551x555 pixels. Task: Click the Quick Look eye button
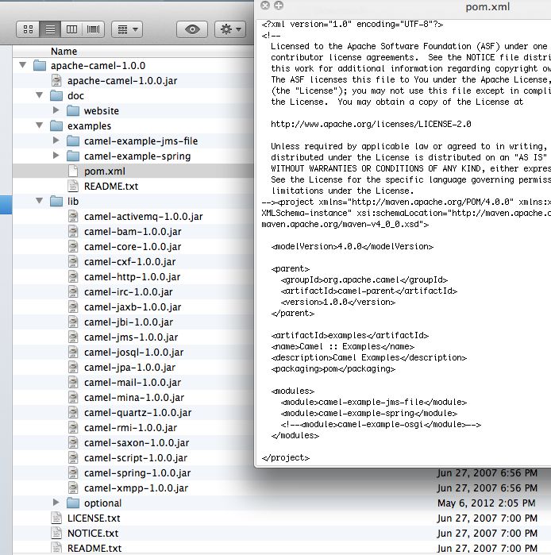click(x=192, y=29)
